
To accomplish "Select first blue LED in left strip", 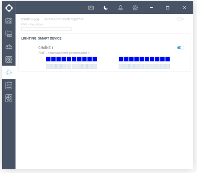I will tap(48, 59).
